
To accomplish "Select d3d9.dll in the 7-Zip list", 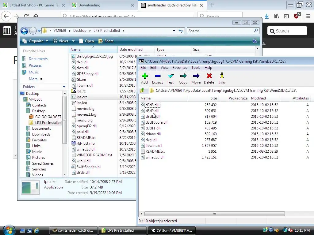I will pos(152,111).
